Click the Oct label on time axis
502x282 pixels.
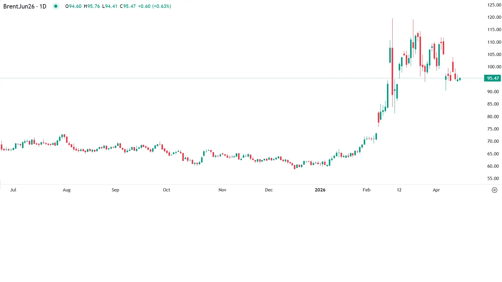(x=166, y=190)
